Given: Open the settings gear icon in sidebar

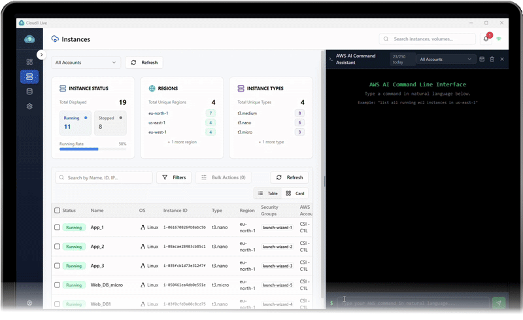Looking at the screenshot, I should [29, 106].
